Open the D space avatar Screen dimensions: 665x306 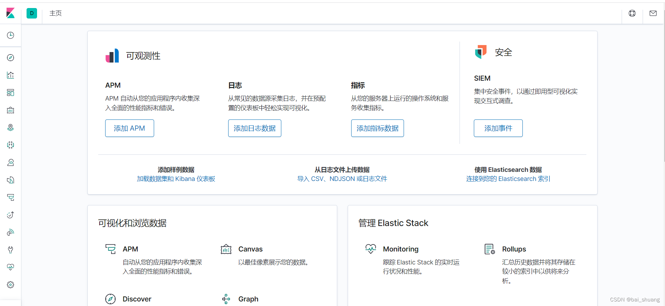coord(32,13)
